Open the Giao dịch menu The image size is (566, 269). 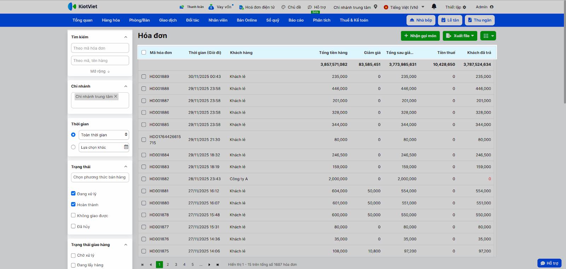pyautogui.click(x=168, y=20)
